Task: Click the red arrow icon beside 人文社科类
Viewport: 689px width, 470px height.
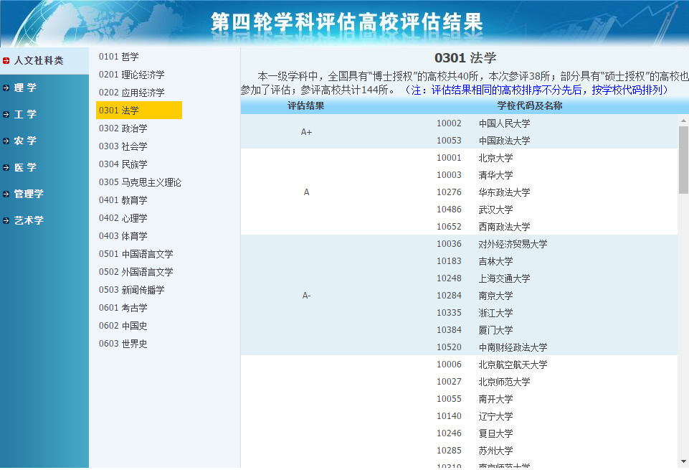Action: pyautogui.click(x=7, y=60)
